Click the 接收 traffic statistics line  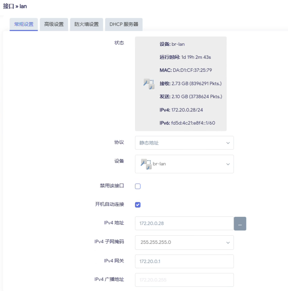pos(190,83)
